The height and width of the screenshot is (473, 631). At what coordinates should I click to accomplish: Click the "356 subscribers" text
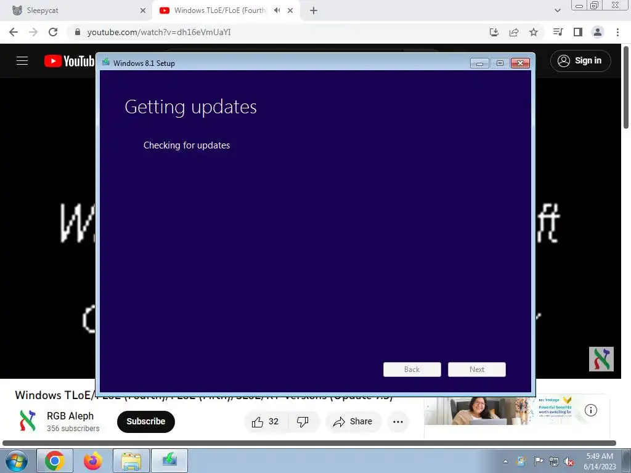[73, 429]
